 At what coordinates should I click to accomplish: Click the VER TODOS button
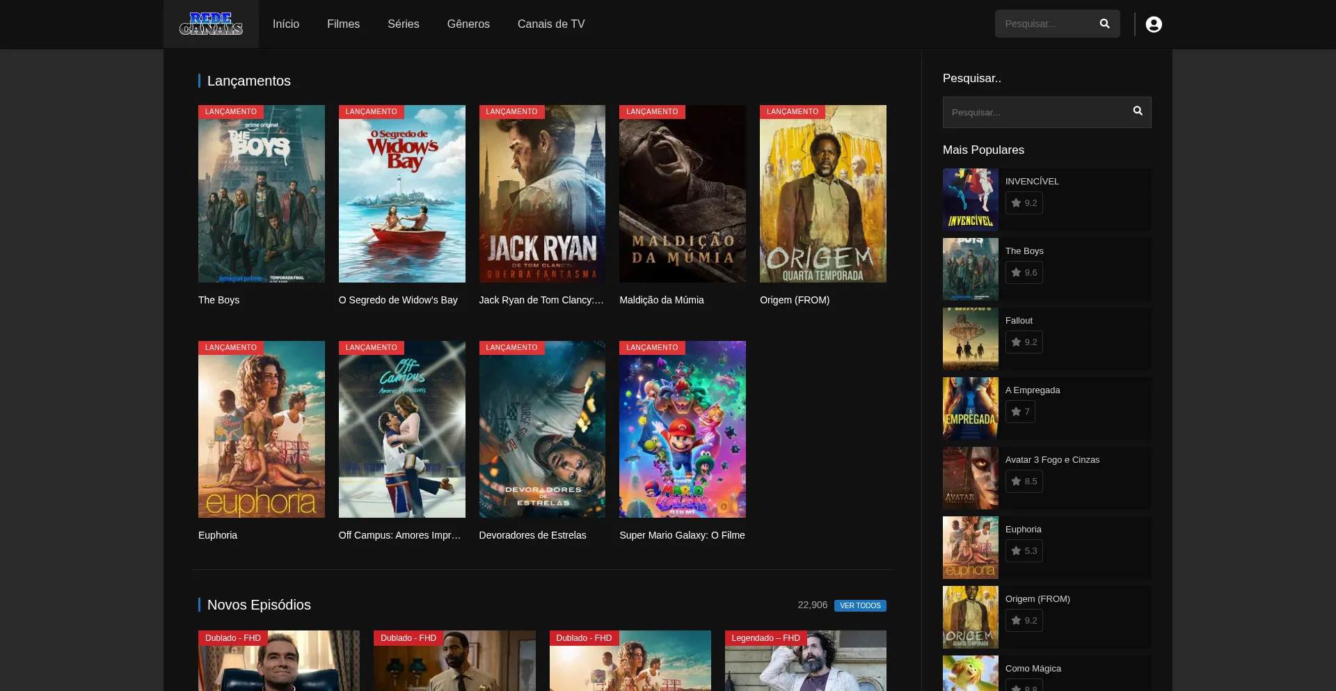(x=860, y=605)
